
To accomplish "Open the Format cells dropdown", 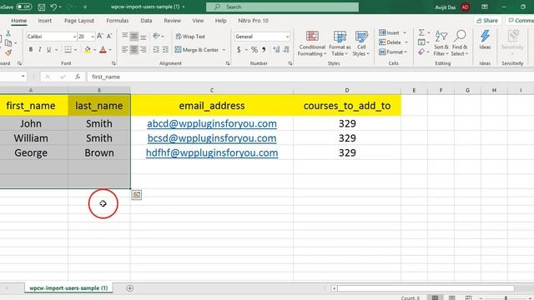I will coord(393,52).
